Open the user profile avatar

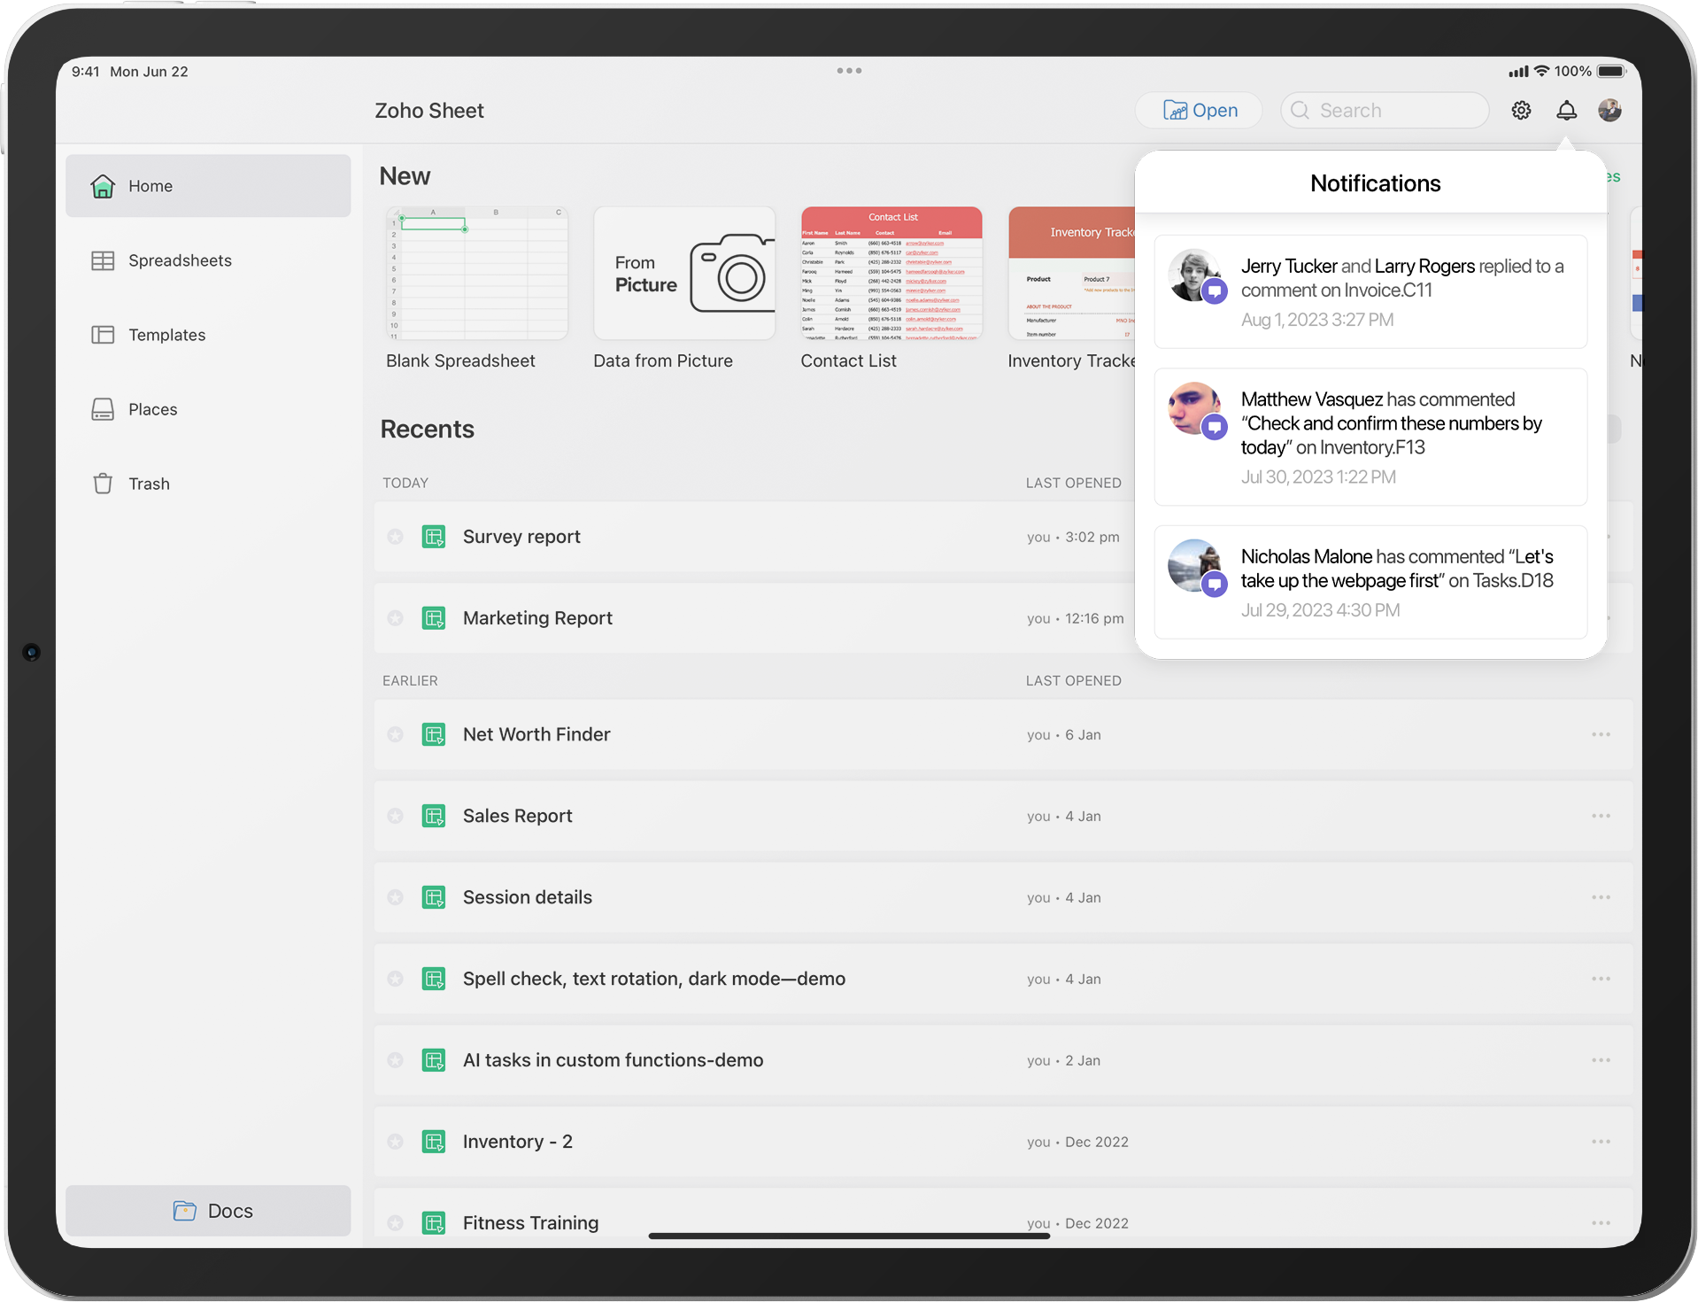tap(1609, 111)
